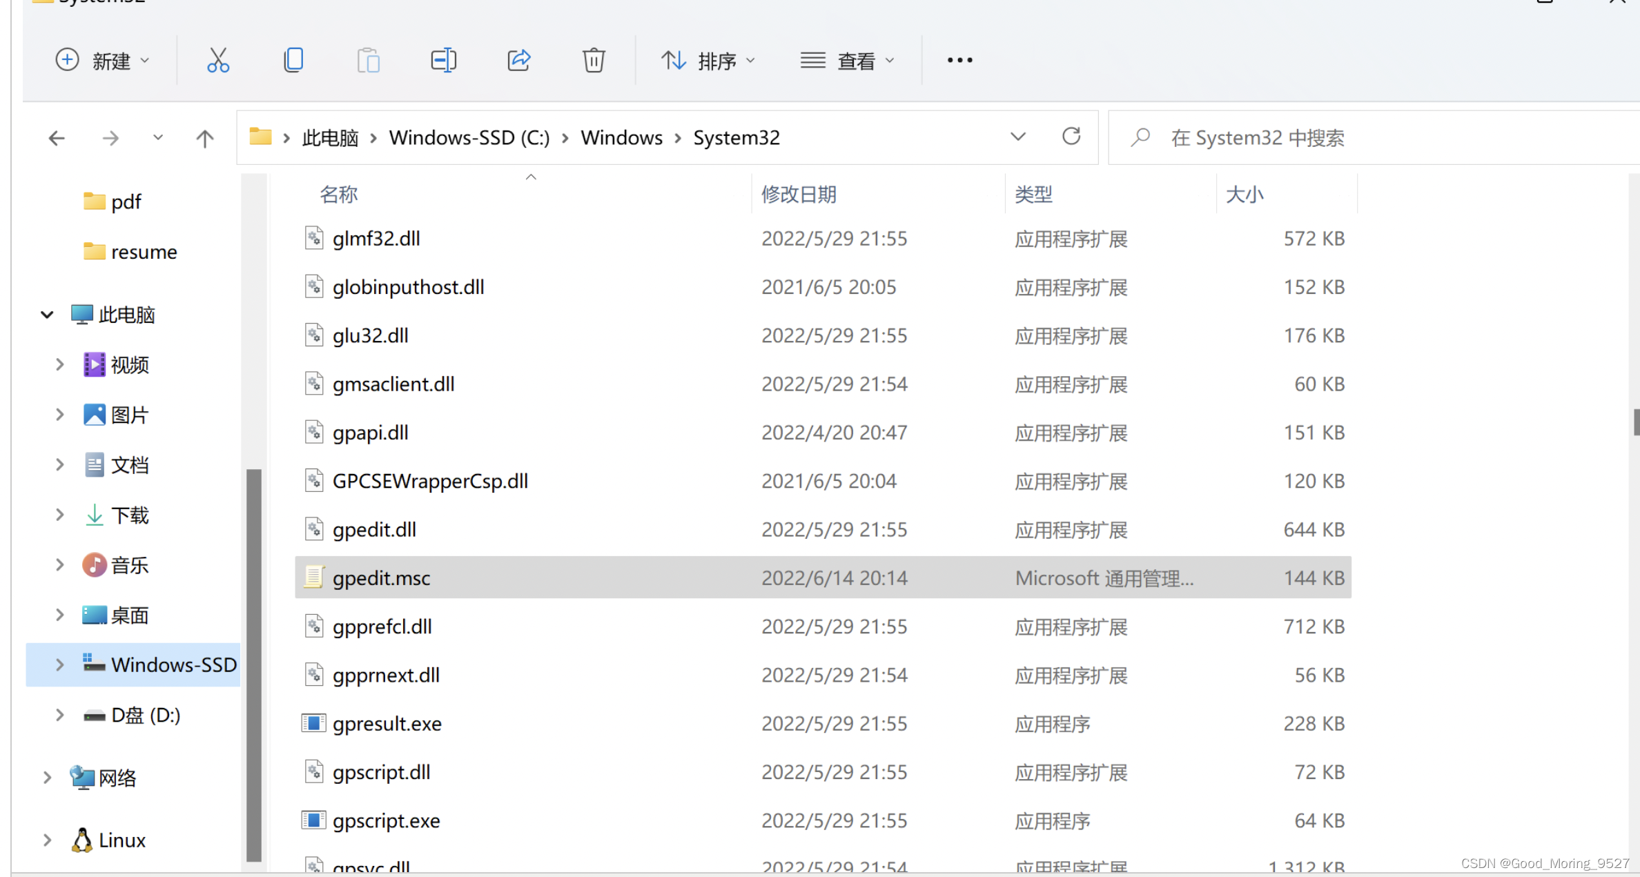Click the Delete trash can icon
The image size is (1640, 877).
tap(593, 61)
